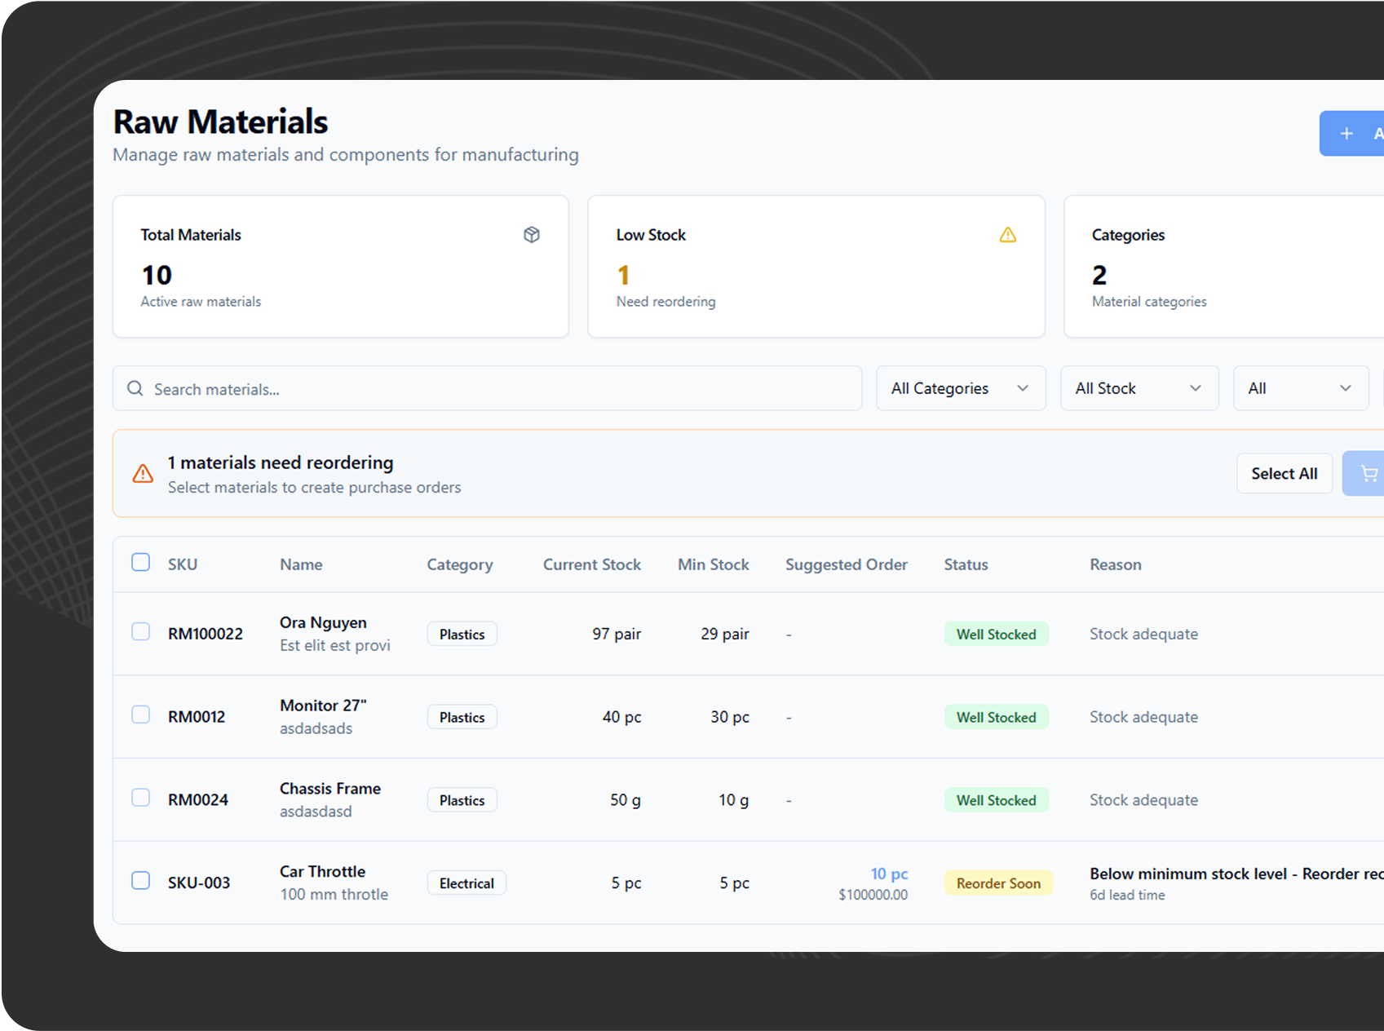Open the All Stock dropdown
The width and height of the screenshot is (1384, 1031).
click(1139, 388)
